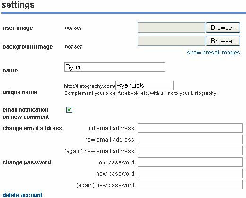The image size is (246, 198).
Task: Click the user image label
Action: click(x=18, y=28)
